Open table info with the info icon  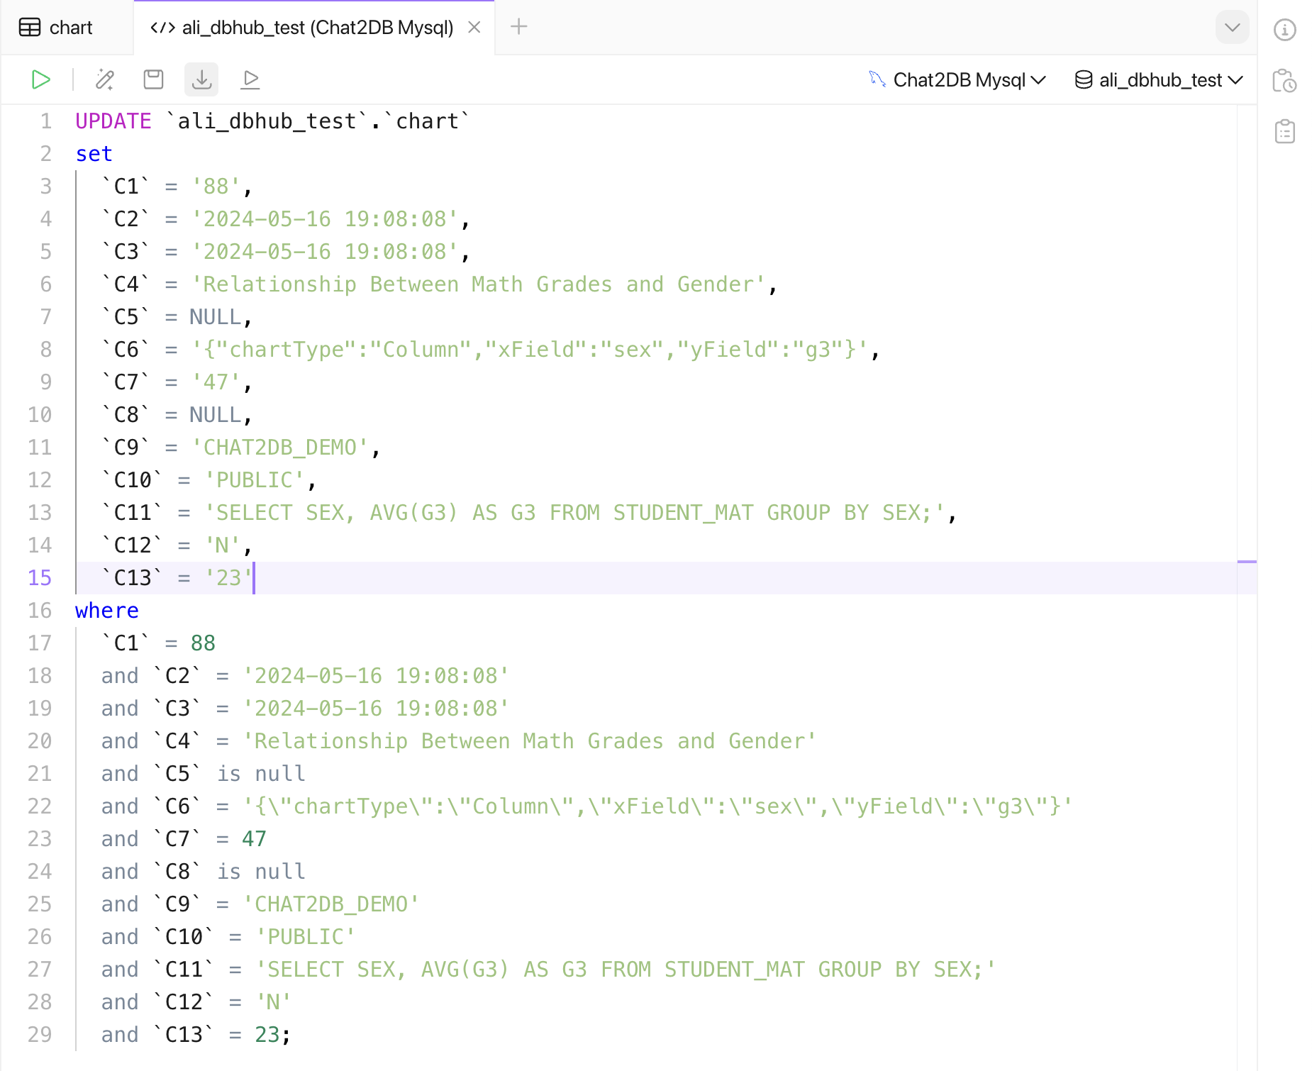point(1285,29)
